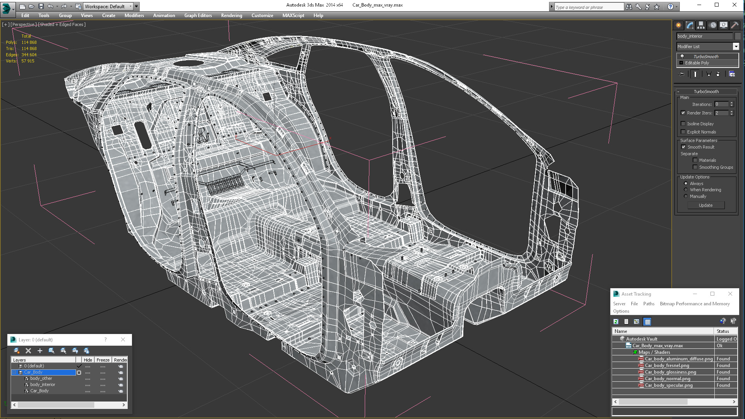Switch Asset Tracking to tree view
This screenshot has width=745, height=419.
click(x=636, y=322)
